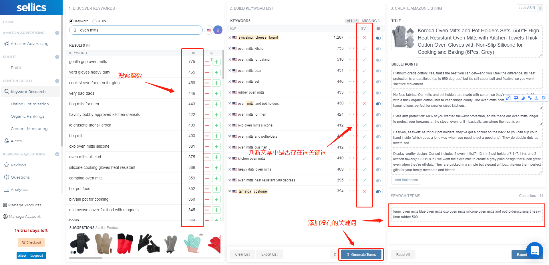Open Analytics chart item in sidebar

point(16,189)
